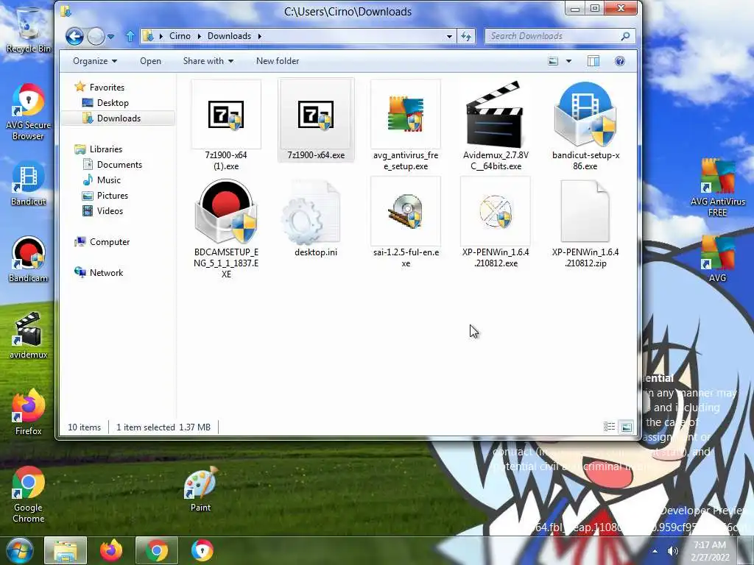Screen dimensions: 754x565
Task: Select avg_antivirus_free_setup.exe installer
Action: [406, 126]
